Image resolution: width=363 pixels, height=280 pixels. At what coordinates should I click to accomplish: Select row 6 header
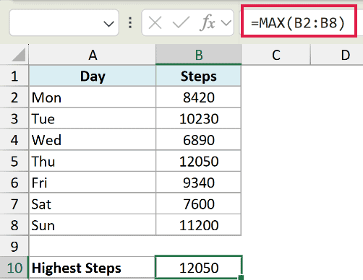coord(14,183)
